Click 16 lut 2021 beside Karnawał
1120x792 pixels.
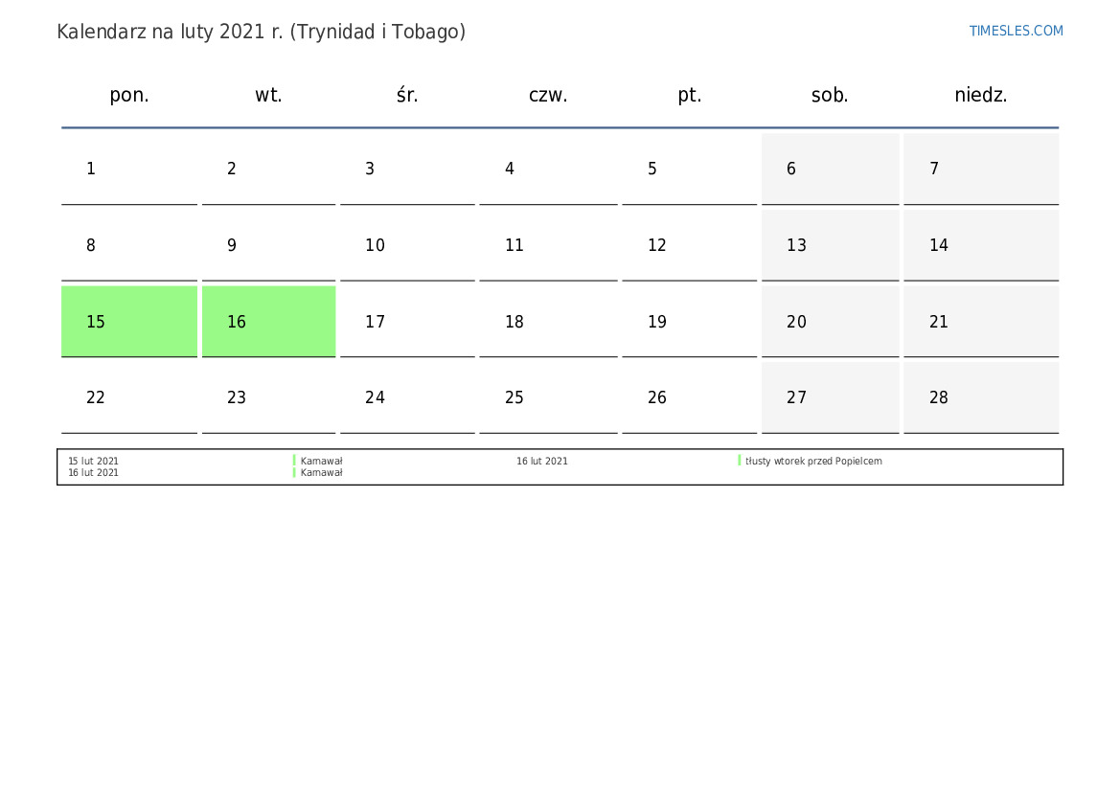pos(94,473)
